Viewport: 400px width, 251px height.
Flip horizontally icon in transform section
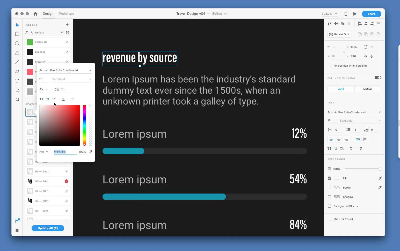point(365,56)
